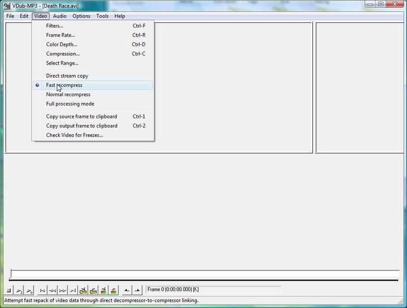Click the window resize grip

click(x=401, y=301)
